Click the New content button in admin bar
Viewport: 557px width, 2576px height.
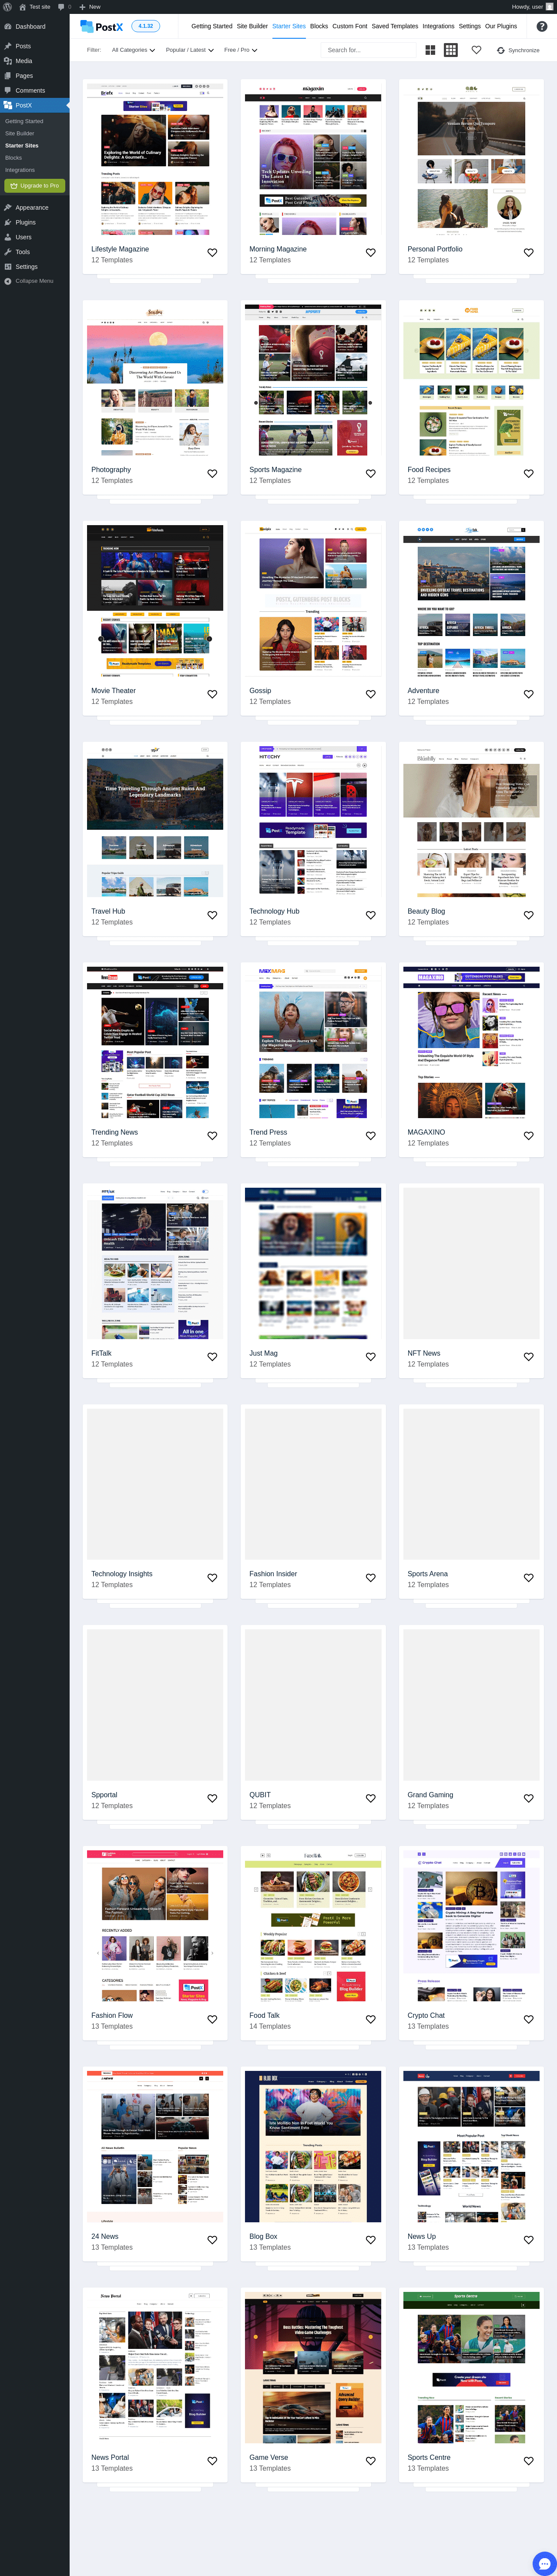89,6
